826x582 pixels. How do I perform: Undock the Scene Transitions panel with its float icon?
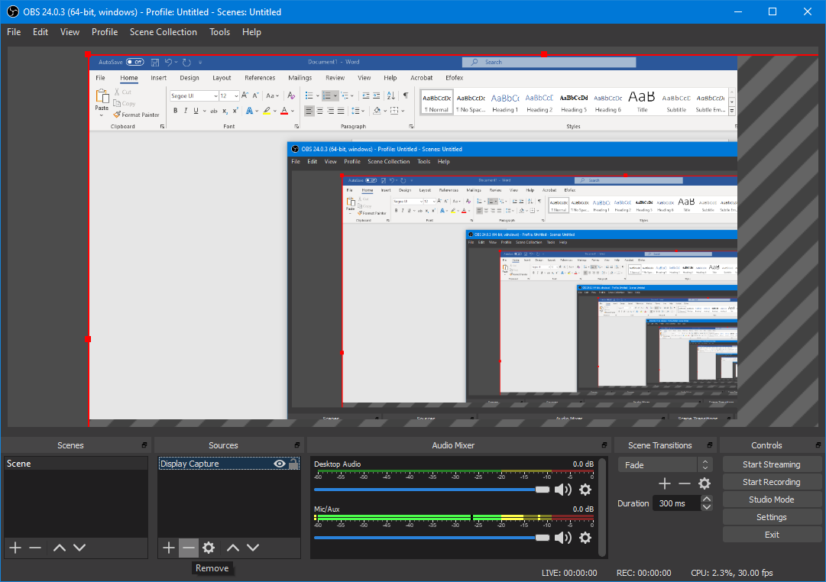(710, 445)
